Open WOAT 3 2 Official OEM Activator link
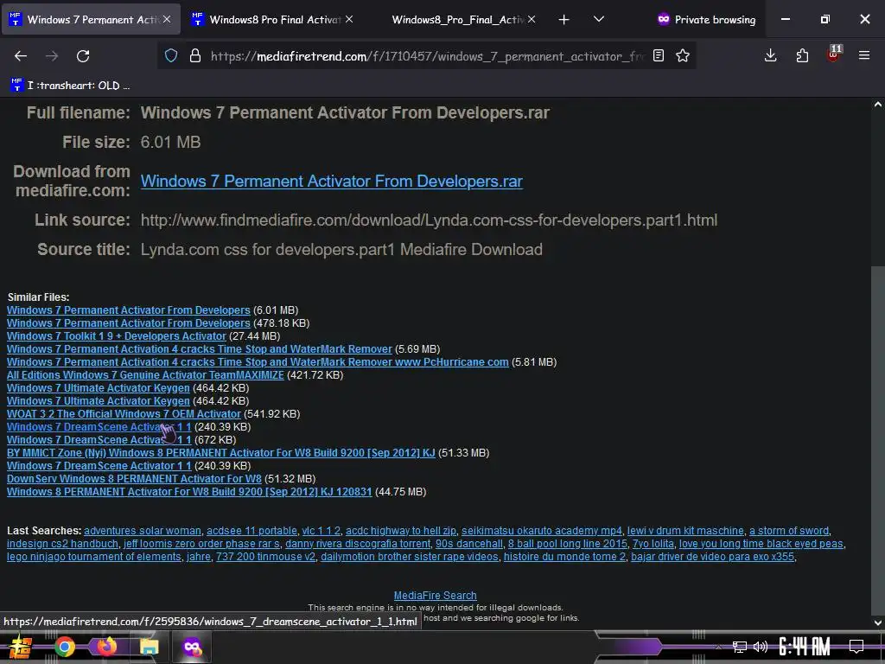885x664 pixels. pos(124,414)
